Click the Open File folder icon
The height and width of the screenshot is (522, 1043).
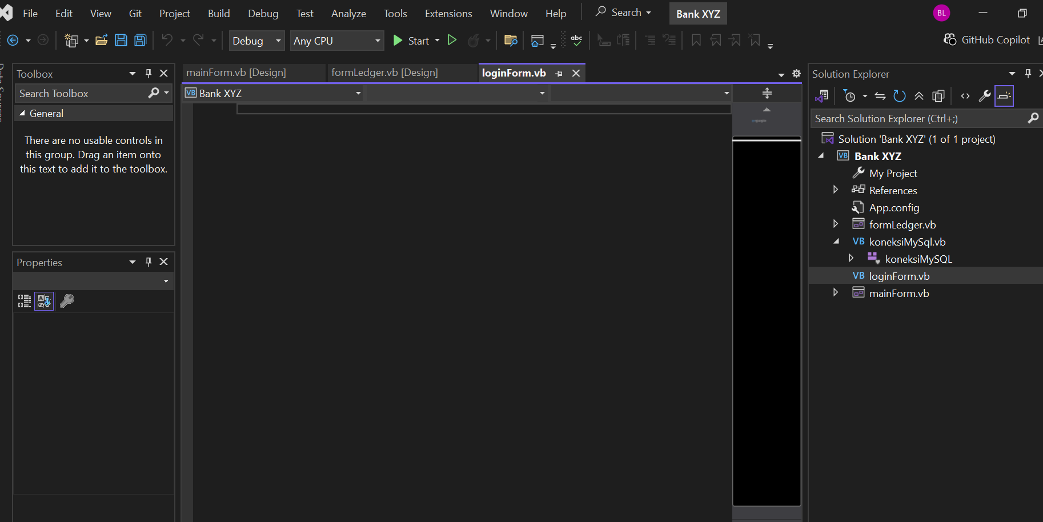pyautogui.click(x=102, y=40)
